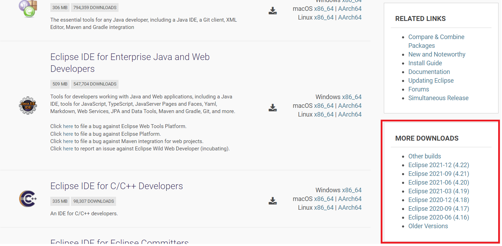The height and width of the screenshot is (246, 502).
Task: Click download icon in the 306 MB package row
Action: pos(273,10)
